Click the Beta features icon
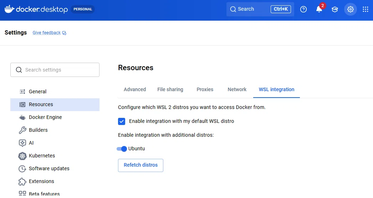373x198 pixels. [22, 193]
